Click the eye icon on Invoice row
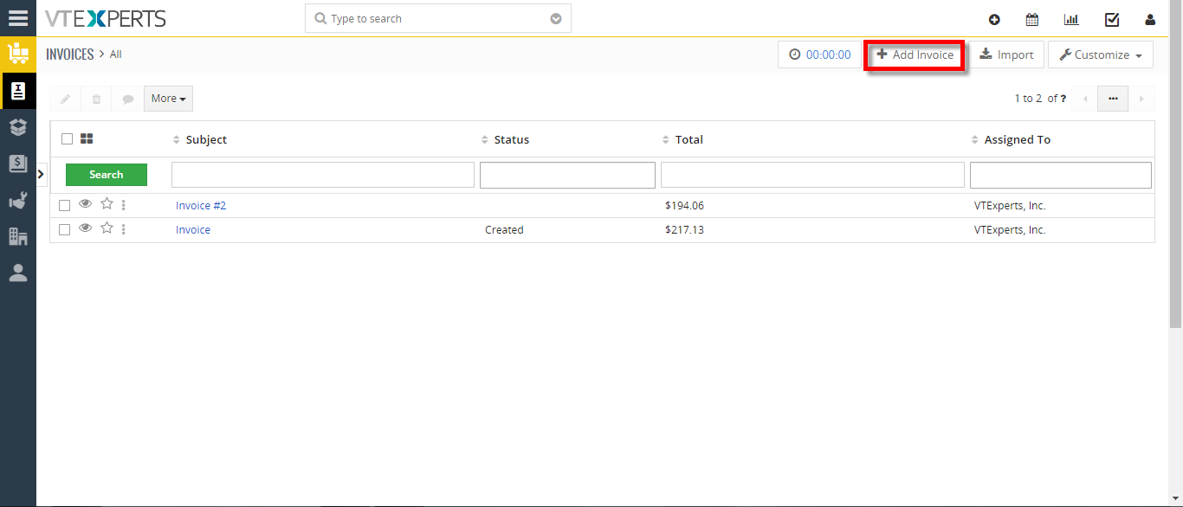Image resolution: width=1183 pixels, height=507 pixels. [85, 228]
